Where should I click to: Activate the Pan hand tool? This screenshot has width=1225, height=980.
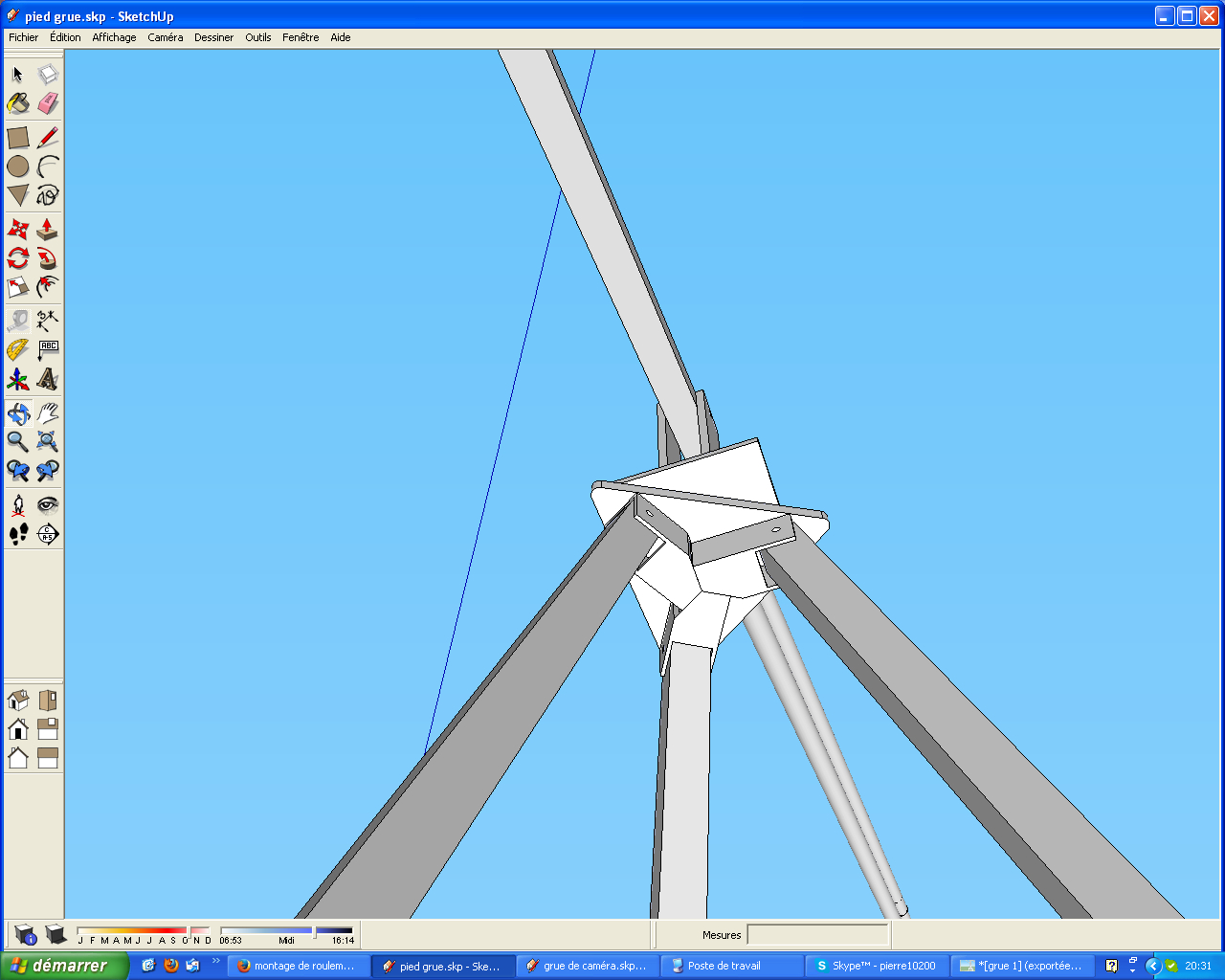point(48,412)
